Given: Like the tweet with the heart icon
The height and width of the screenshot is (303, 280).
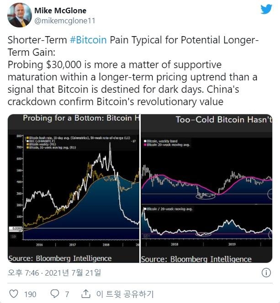Looking at the screenshot, I should (x=14, y=294).
